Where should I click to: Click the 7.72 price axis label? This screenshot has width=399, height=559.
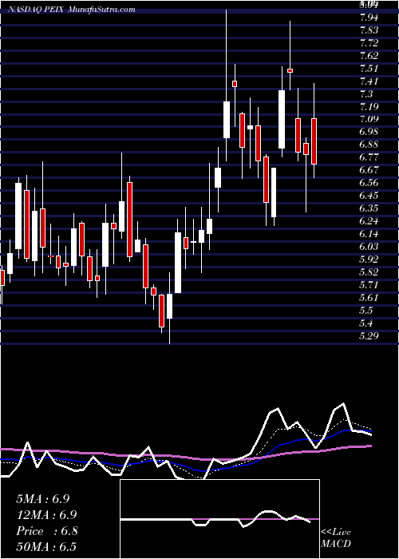pos(369,43)
